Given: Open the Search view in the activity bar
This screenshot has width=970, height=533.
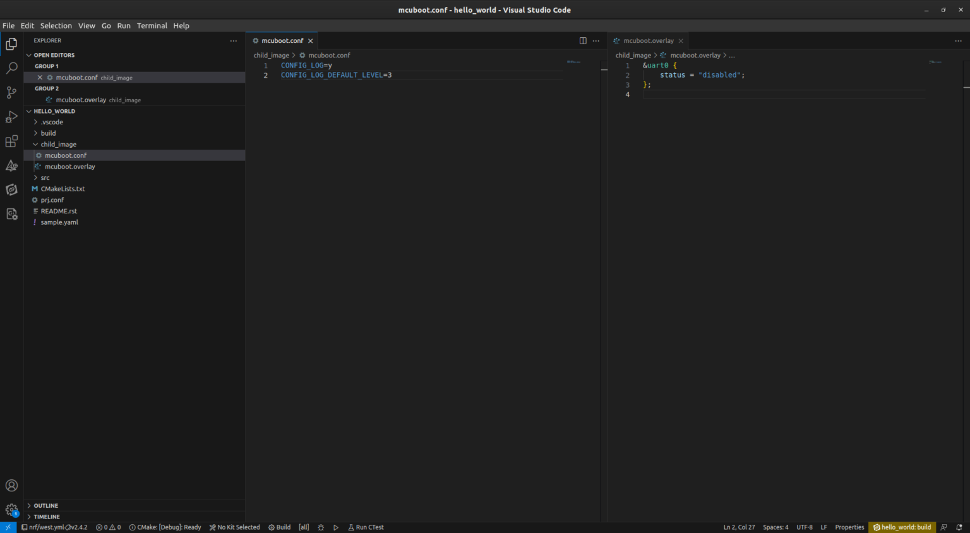Looking at the screenshot, I should [11, 68].
